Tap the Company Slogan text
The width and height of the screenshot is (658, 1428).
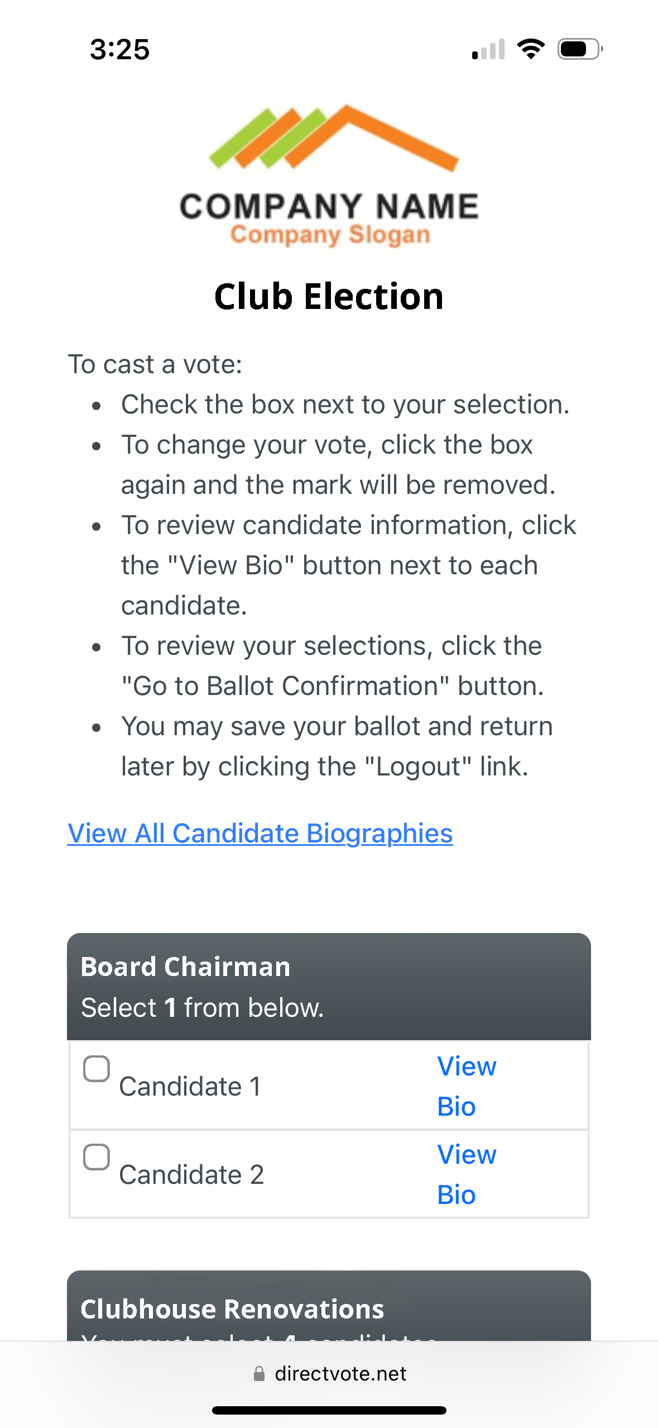[330, 235]
